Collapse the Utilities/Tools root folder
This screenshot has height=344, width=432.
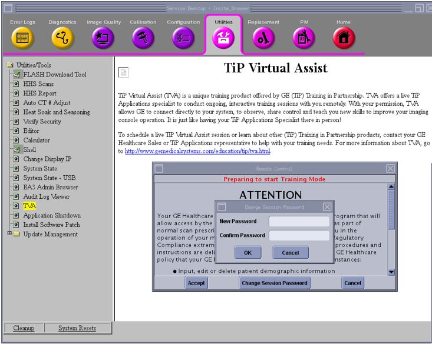tap(9, 65)
